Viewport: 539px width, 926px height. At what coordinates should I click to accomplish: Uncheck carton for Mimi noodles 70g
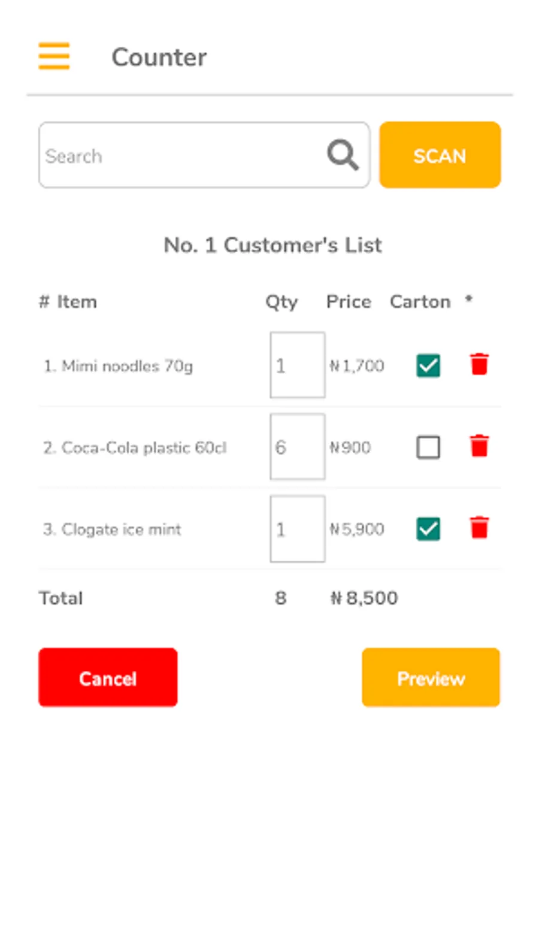pos(428,365)
